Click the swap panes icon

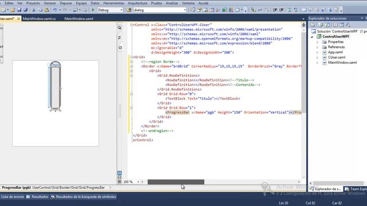point(120,38)
